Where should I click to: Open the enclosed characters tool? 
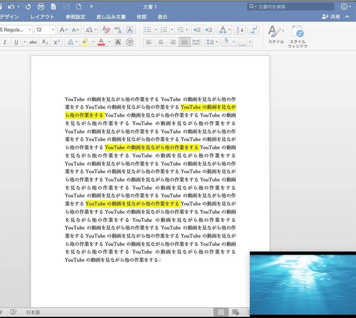(x=130, y=42)
